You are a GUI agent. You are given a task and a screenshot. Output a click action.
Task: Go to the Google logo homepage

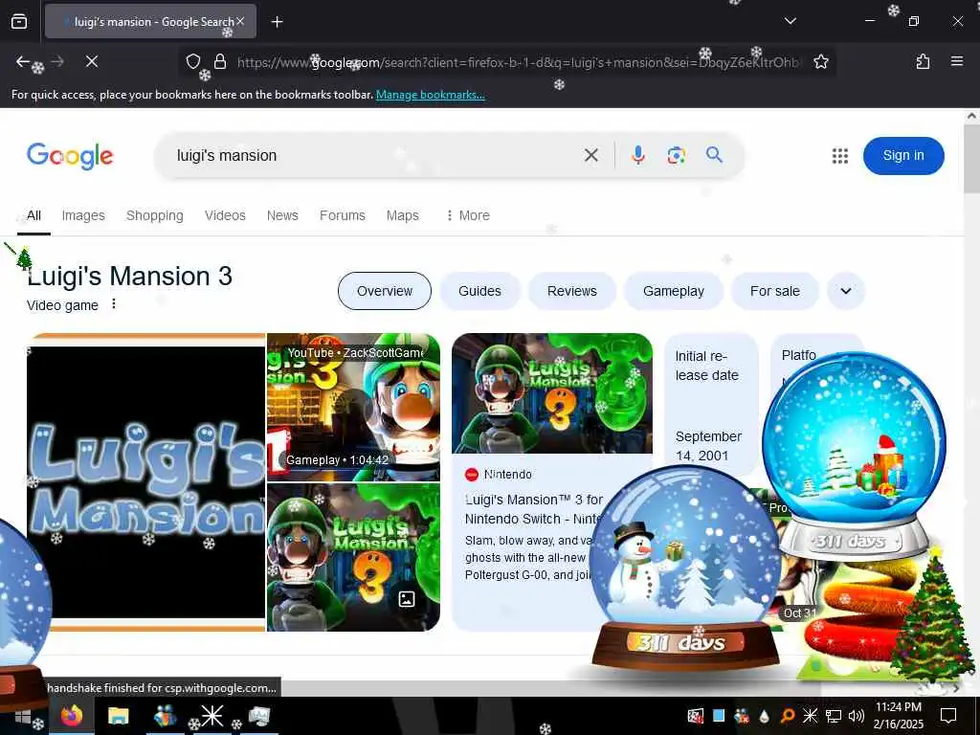(x=70, y=156)
